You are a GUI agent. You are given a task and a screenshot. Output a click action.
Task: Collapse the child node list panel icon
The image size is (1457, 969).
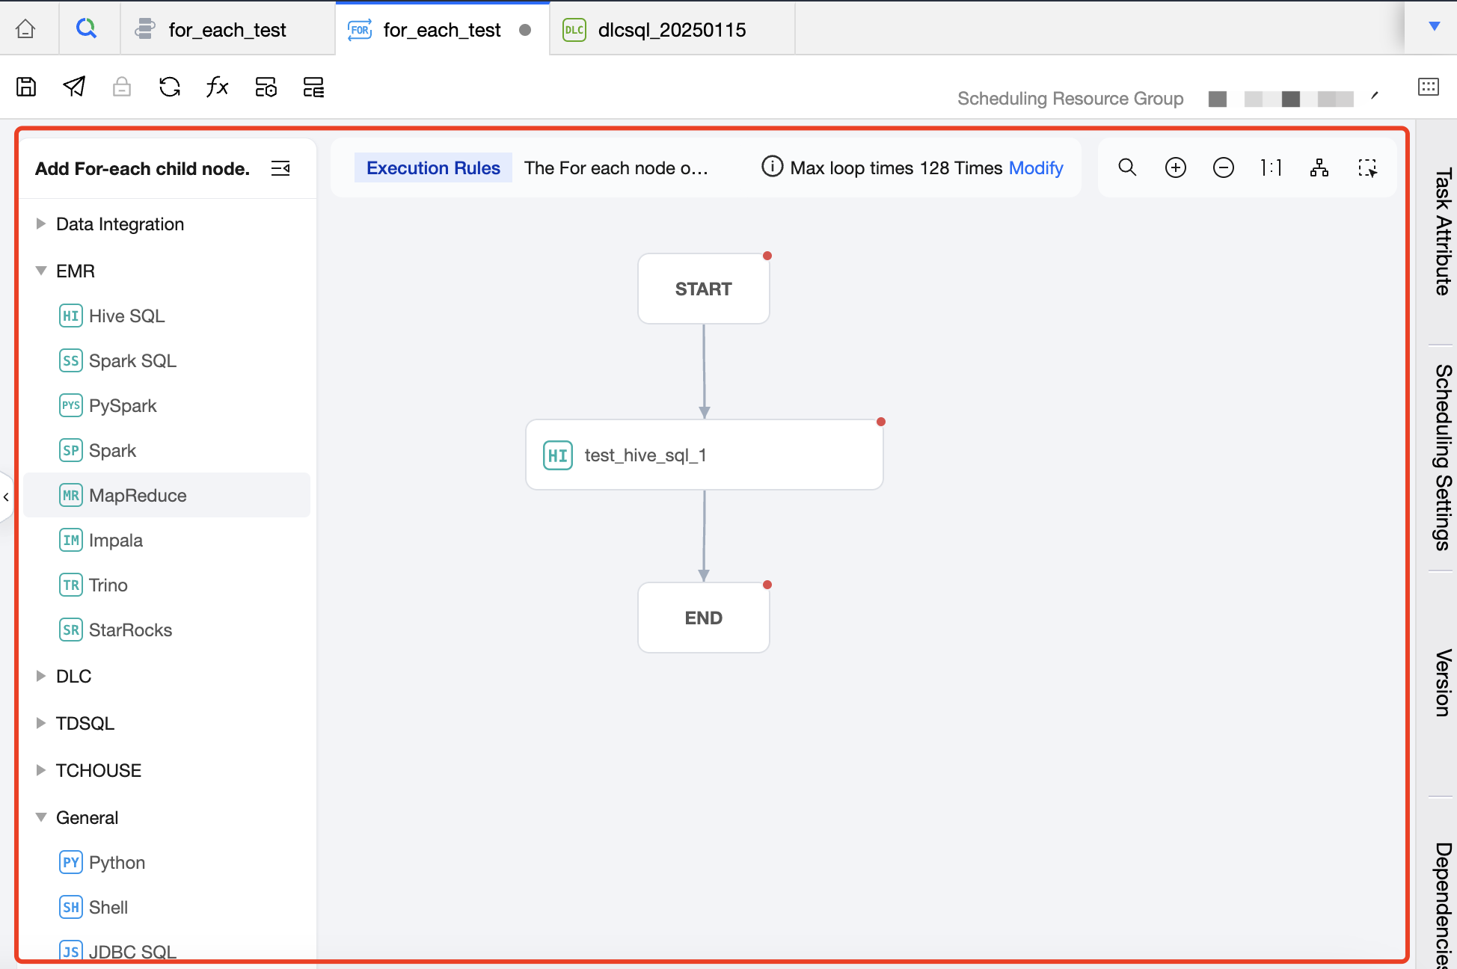click(x=280, y=168)
